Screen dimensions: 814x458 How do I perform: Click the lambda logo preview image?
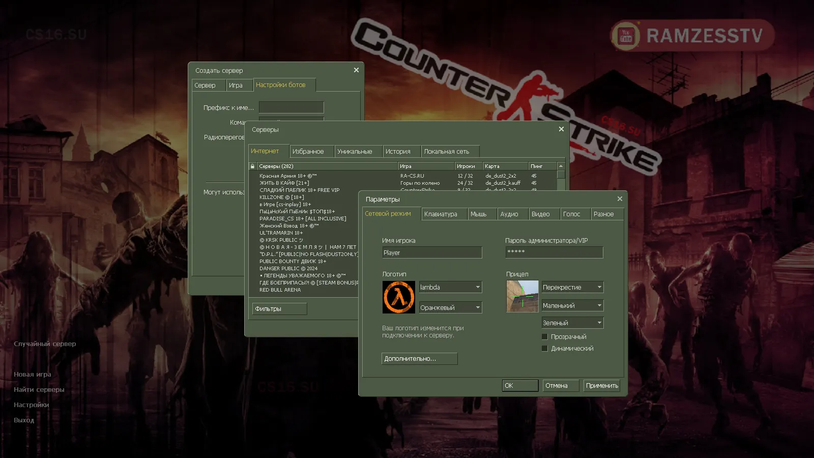(x=399, y=297)
